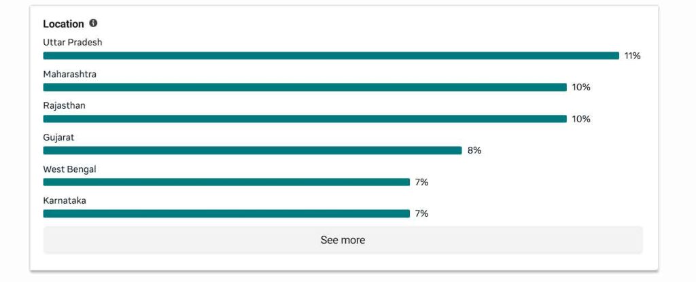The width and height of the screenshot is (696, 282).
Task: Click the 11% value for Uttar Pradesh
Action: click(x=632, y=56)
